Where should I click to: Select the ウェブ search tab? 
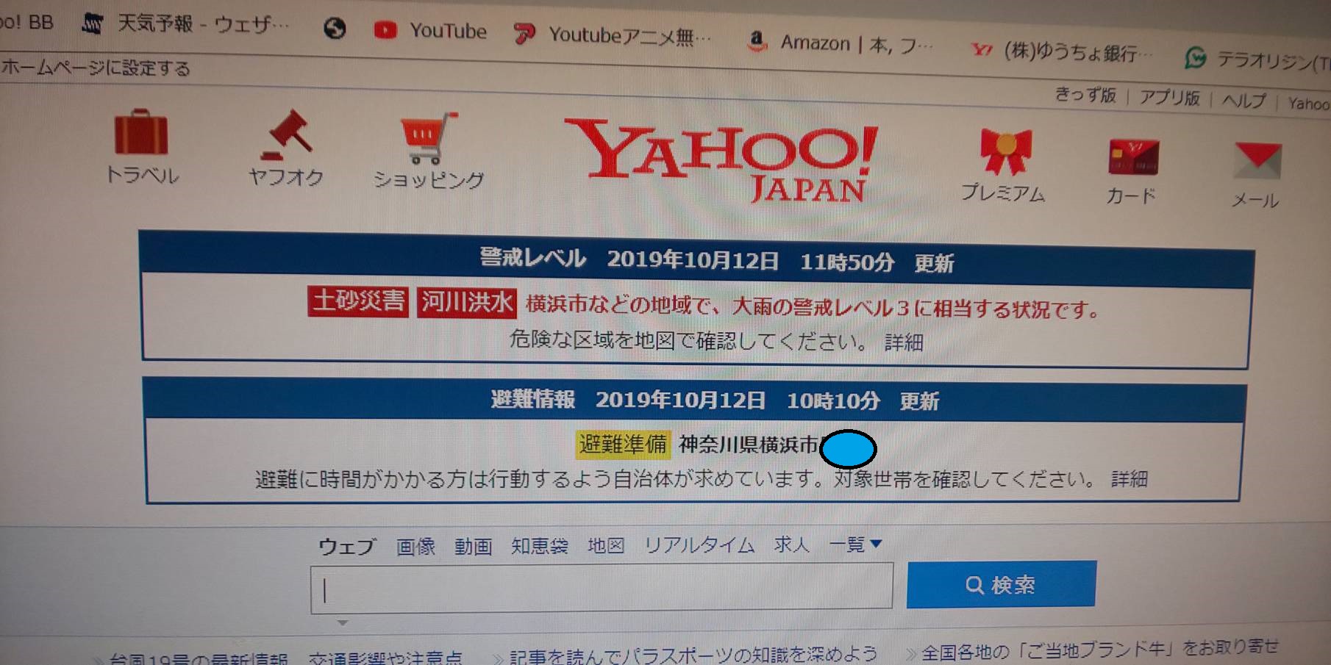click(x=346, y=546)
